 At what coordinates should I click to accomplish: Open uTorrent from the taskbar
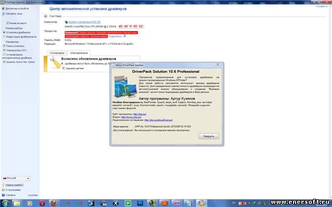(128, 203)
